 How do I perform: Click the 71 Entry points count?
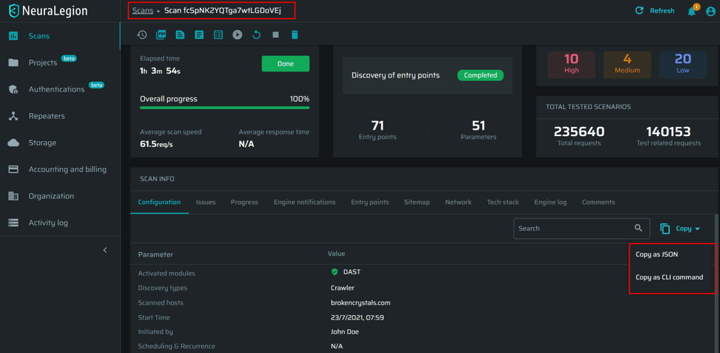click(x=377, y=125)
